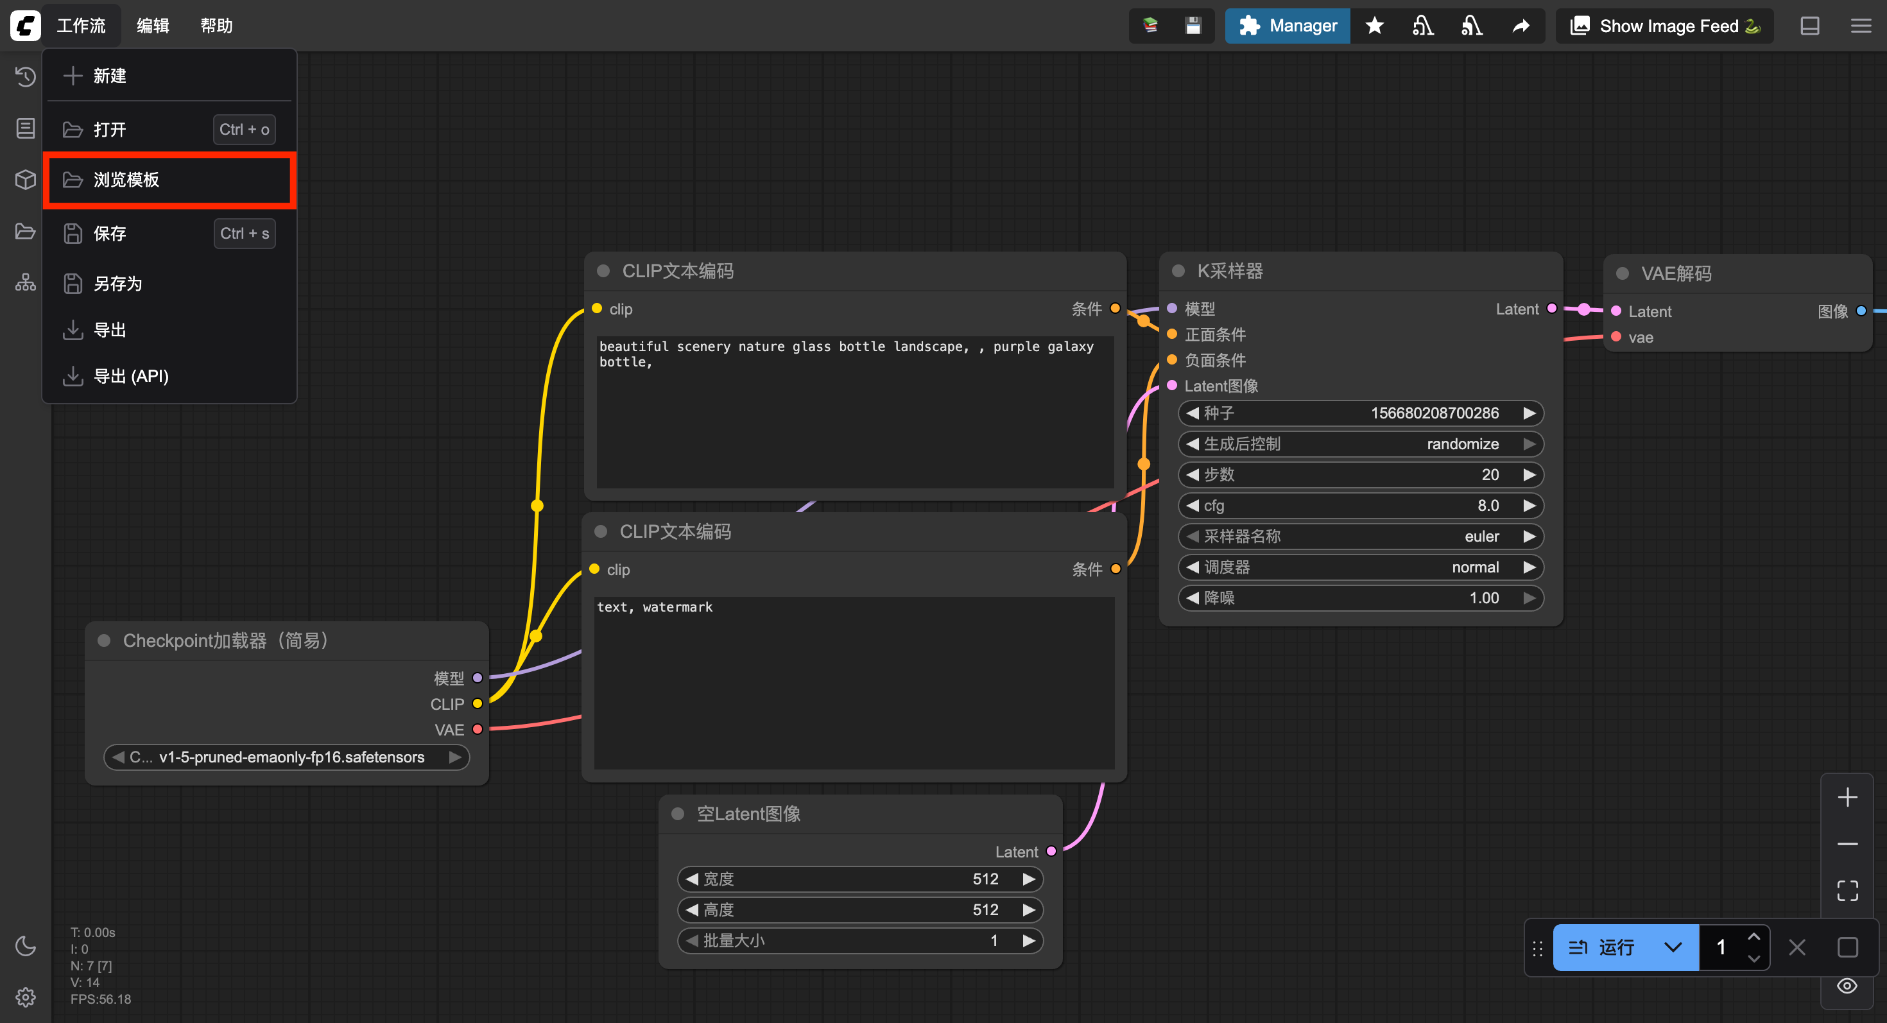Open the node library sidebar icon
Screen dimensions: 1887x1023
point(26,128)
